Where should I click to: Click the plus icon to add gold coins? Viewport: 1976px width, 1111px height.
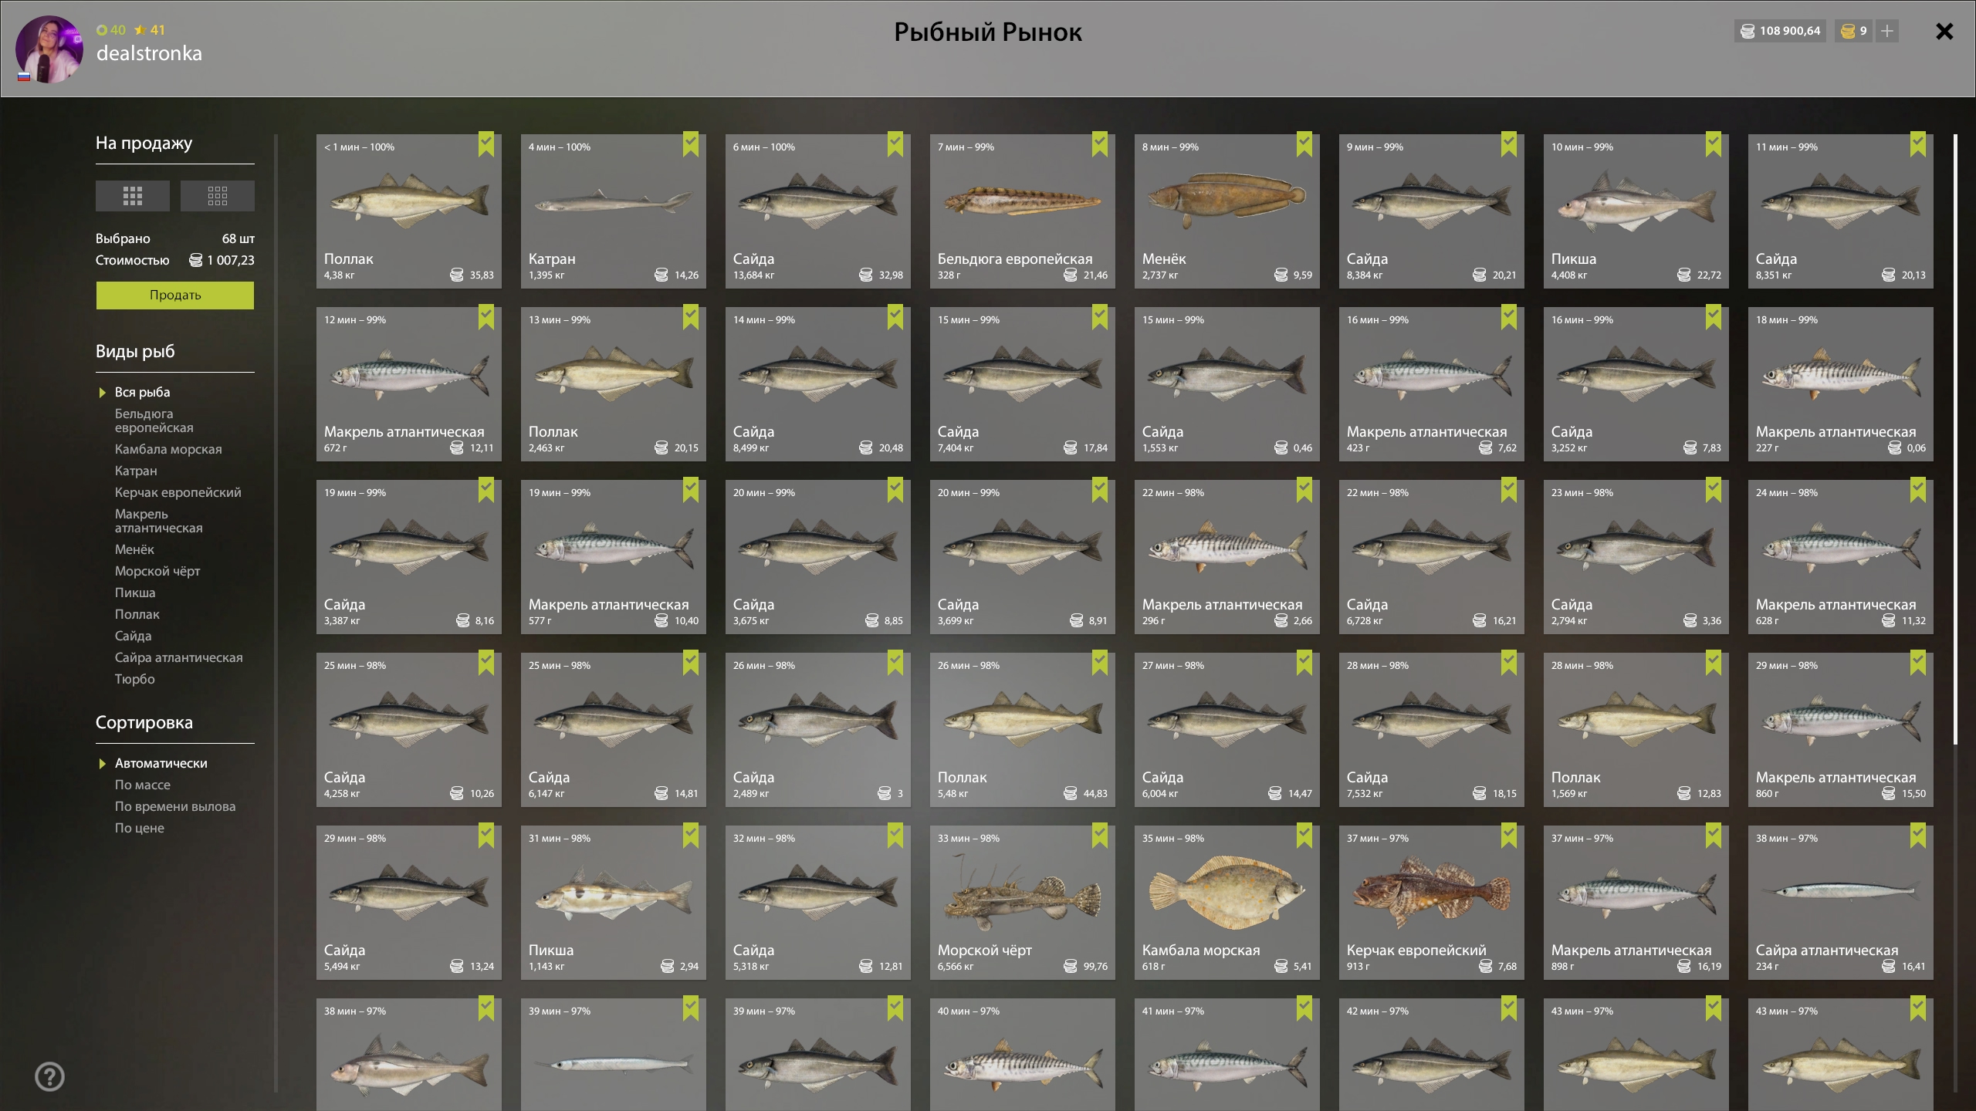coord(1887,31)
